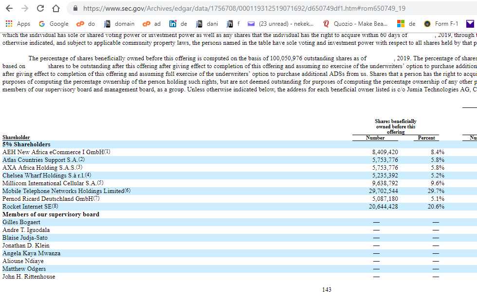Click footnote (1) of AEH New Africa eCommerce

[107, 151]
